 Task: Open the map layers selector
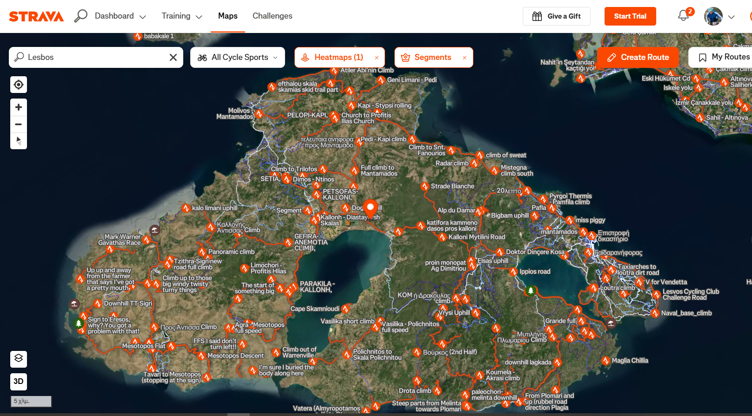tap(19, 358)
